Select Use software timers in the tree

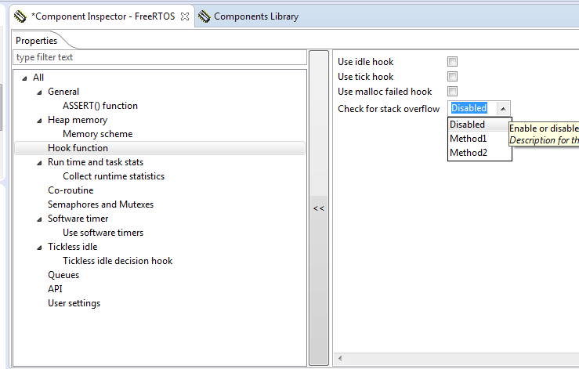point(103,233)
